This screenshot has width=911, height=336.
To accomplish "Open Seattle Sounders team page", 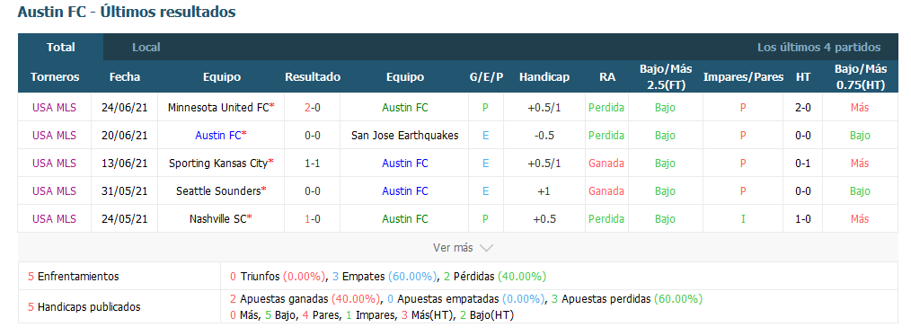I will (x=218, y=191).
